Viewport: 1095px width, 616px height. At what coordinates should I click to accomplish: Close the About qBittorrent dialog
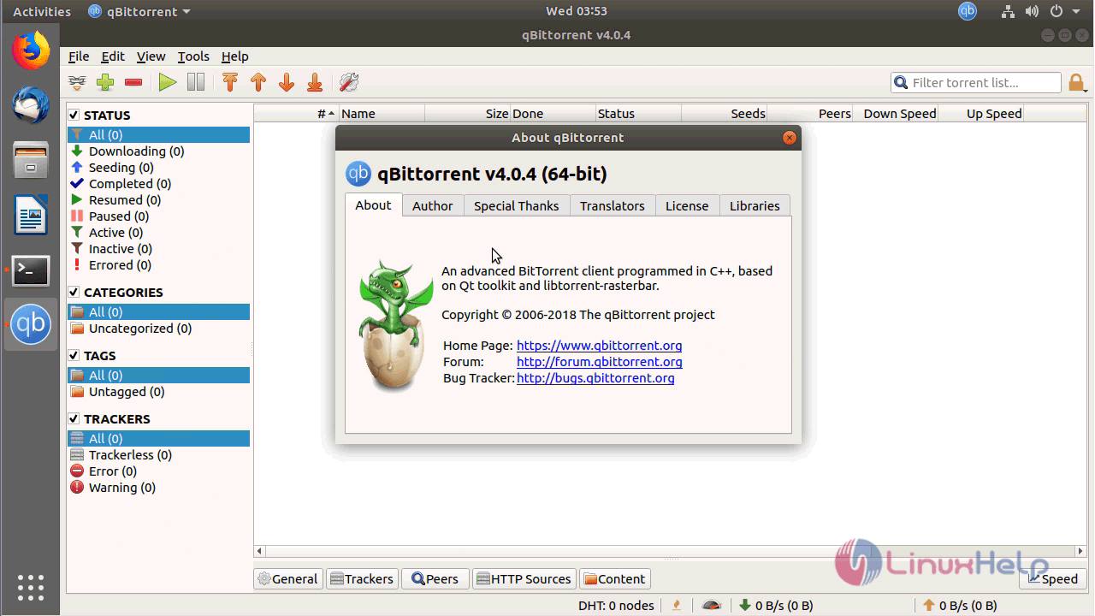pyautogui.click(x=790, y=138)
